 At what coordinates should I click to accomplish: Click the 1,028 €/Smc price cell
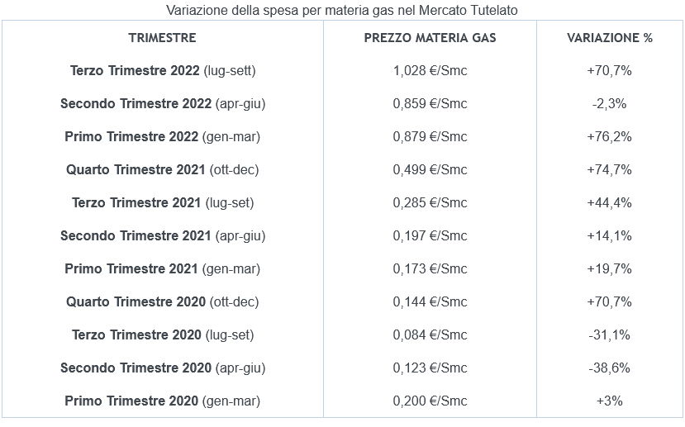[x=430, y=71]
